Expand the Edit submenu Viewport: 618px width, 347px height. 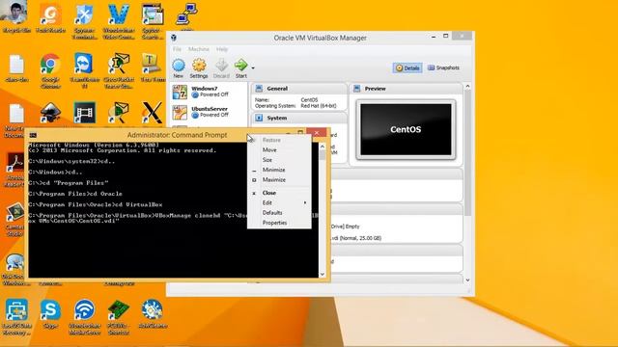(279, 202)
